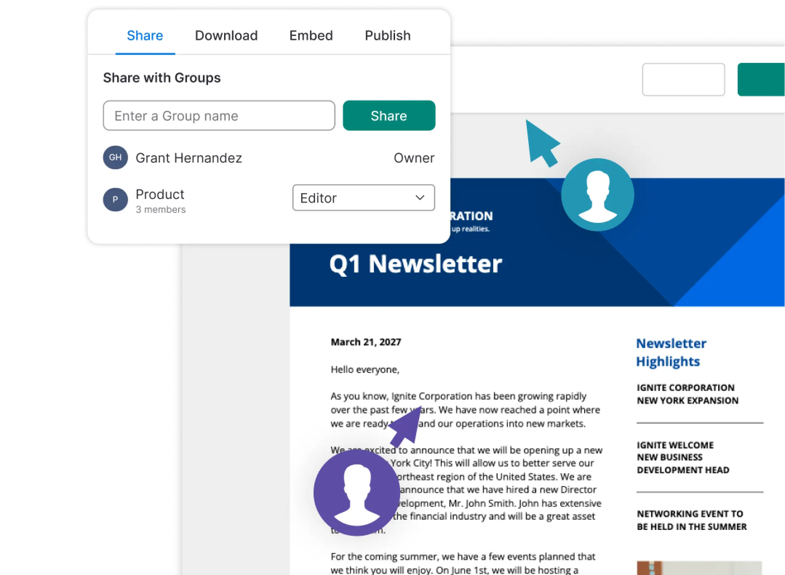Screen dimensions: 785x575
Task: Click the Share button to confirm
Action: coord(388,115)
